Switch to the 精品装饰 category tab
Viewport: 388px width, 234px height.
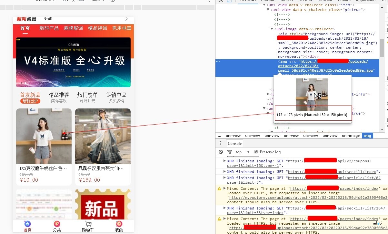pos(98,28)
